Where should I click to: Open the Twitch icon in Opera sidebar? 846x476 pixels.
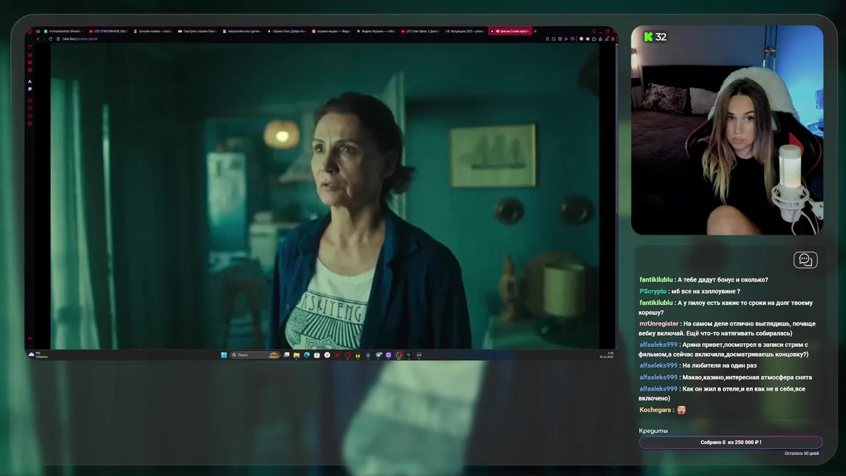[30, 89]
